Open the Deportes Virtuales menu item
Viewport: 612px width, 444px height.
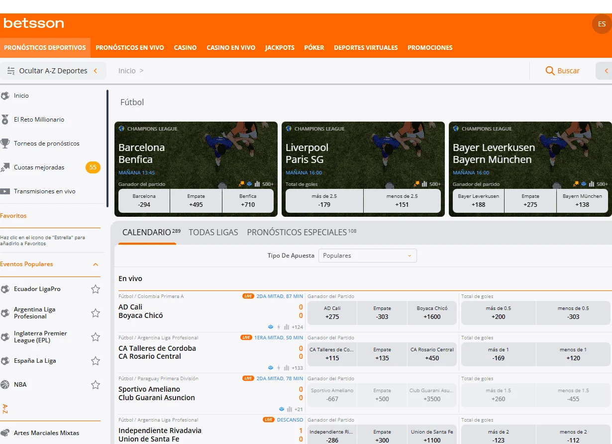(366, 48)
